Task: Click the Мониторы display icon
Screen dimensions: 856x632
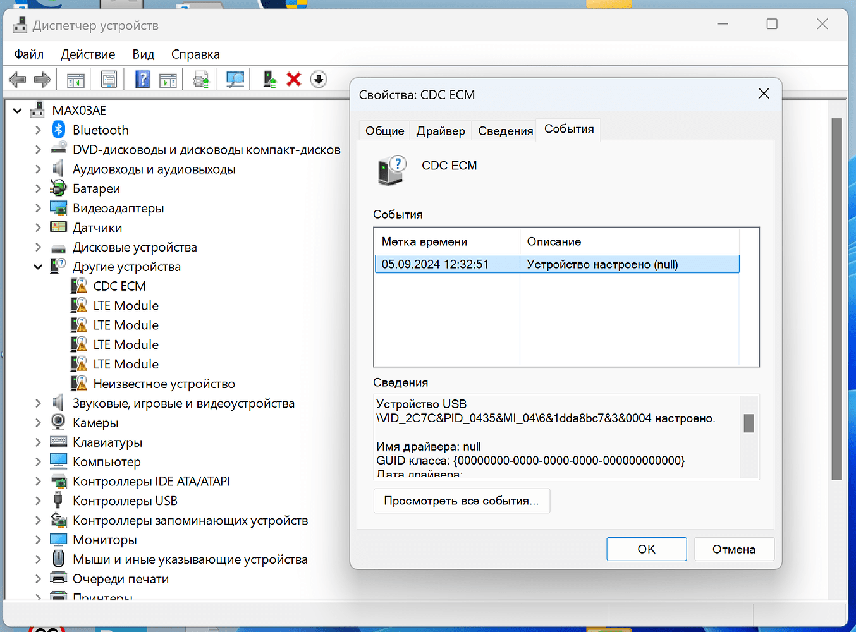Action: pyautogui.click(x=59, y=540)
